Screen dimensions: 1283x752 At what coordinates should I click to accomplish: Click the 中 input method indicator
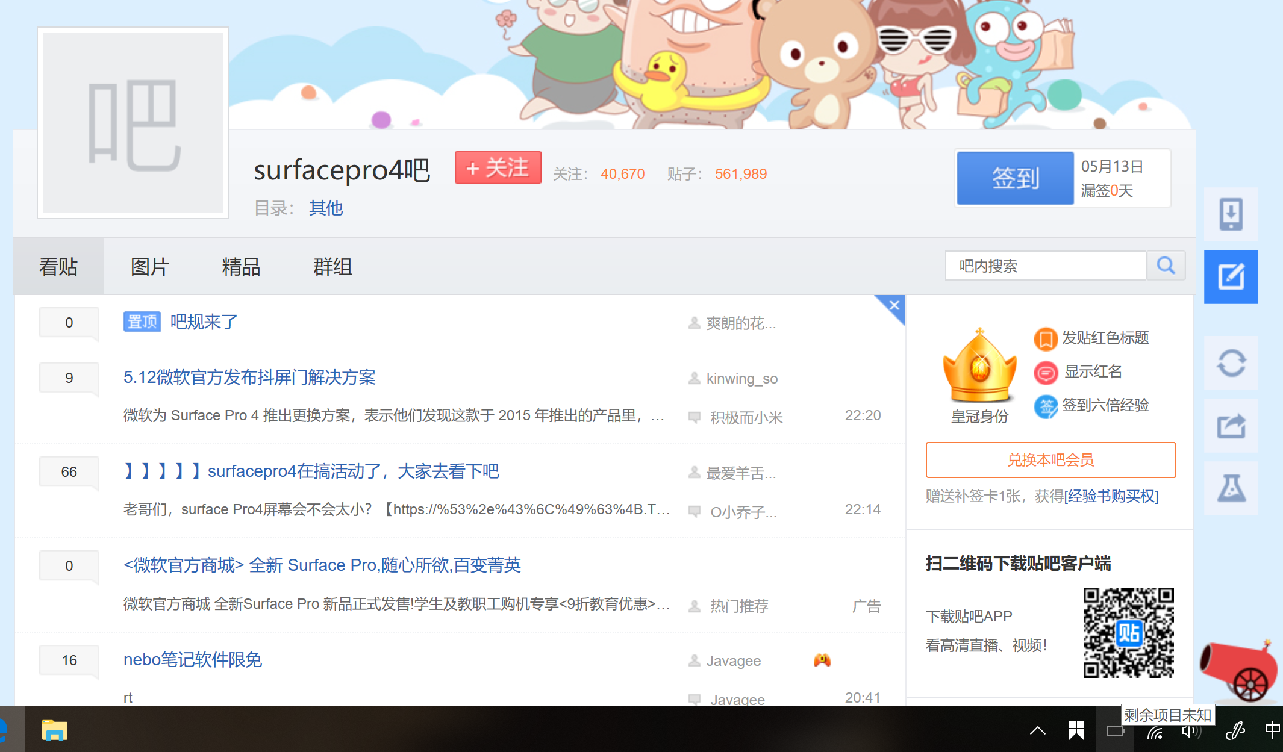pyautogui.click(x=1272, y=730)
